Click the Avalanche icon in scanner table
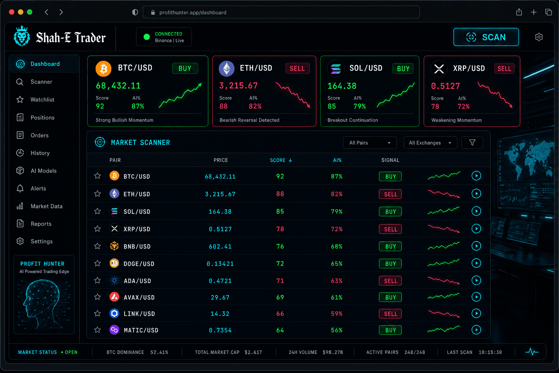The height and width of the screenshot is (373, 559). tap(114, 297)
